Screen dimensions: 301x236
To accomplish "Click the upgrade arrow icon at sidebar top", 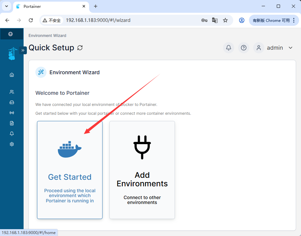I will [10, 34].
